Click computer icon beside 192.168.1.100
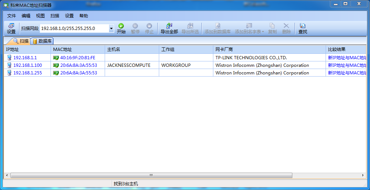 [9, 65]
